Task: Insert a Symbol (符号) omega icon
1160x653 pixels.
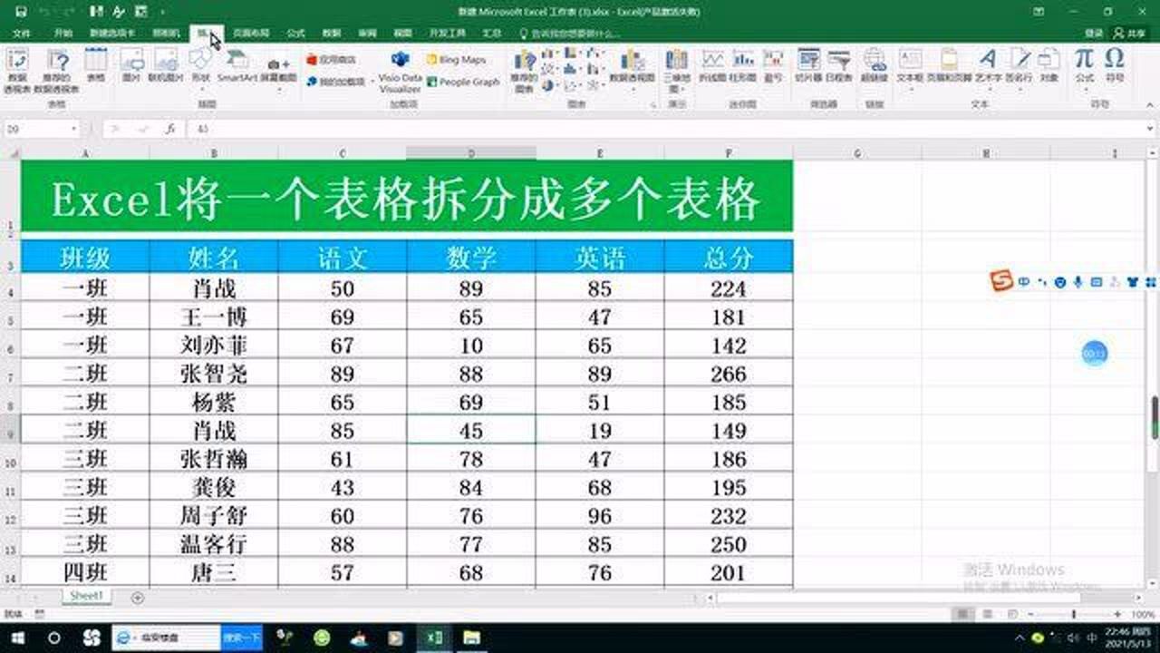Action: coord(1114,66)
